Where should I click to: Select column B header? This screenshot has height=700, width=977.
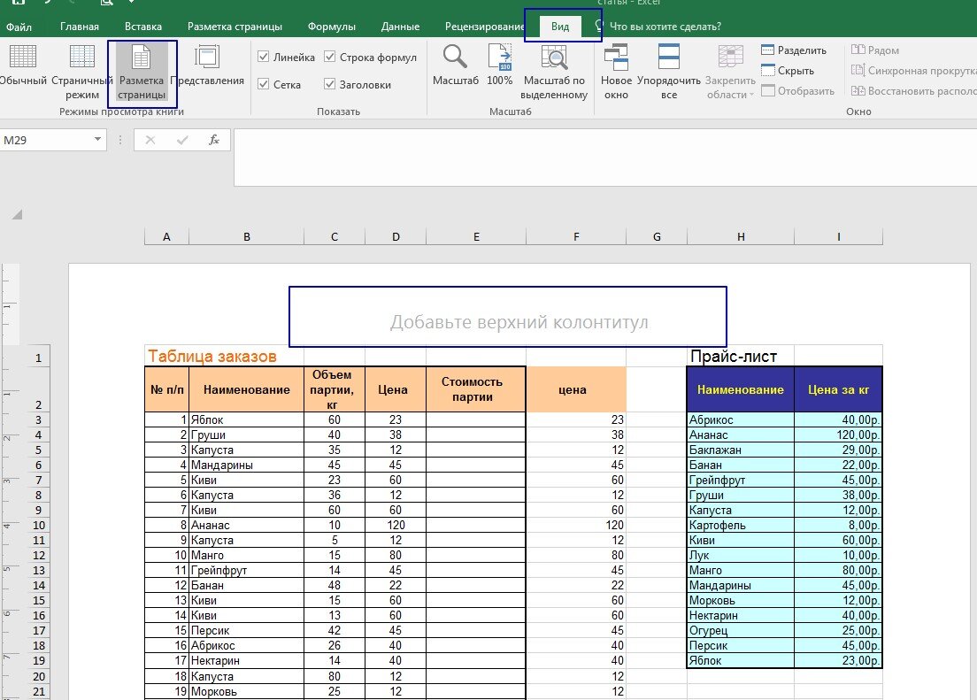(247, 237)
